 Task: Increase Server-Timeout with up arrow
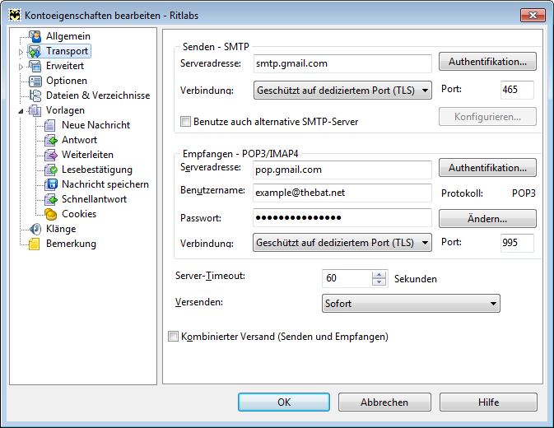(379, 275)
